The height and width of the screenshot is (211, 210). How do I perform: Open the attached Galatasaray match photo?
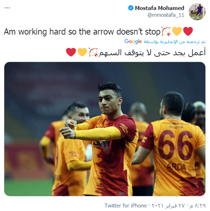click(105, 129)
